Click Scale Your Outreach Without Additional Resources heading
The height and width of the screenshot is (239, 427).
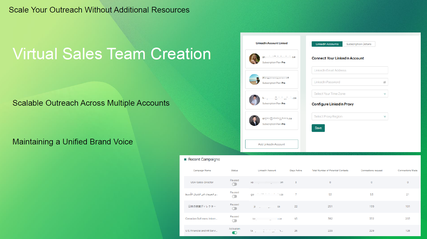pos(99,10)
